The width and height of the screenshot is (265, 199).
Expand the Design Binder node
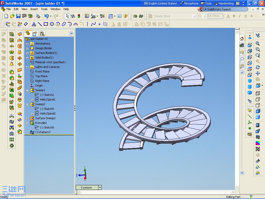tap(27, 48)
